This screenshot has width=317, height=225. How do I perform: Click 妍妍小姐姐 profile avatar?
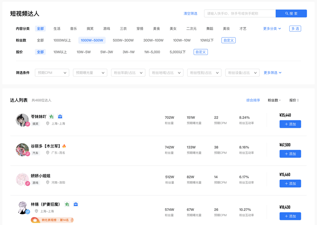coord(22,179)
